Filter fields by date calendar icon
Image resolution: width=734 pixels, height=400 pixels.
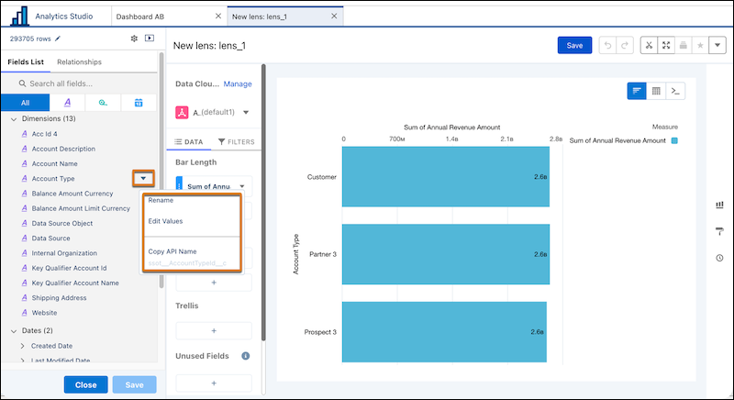(x=139, y=103)
